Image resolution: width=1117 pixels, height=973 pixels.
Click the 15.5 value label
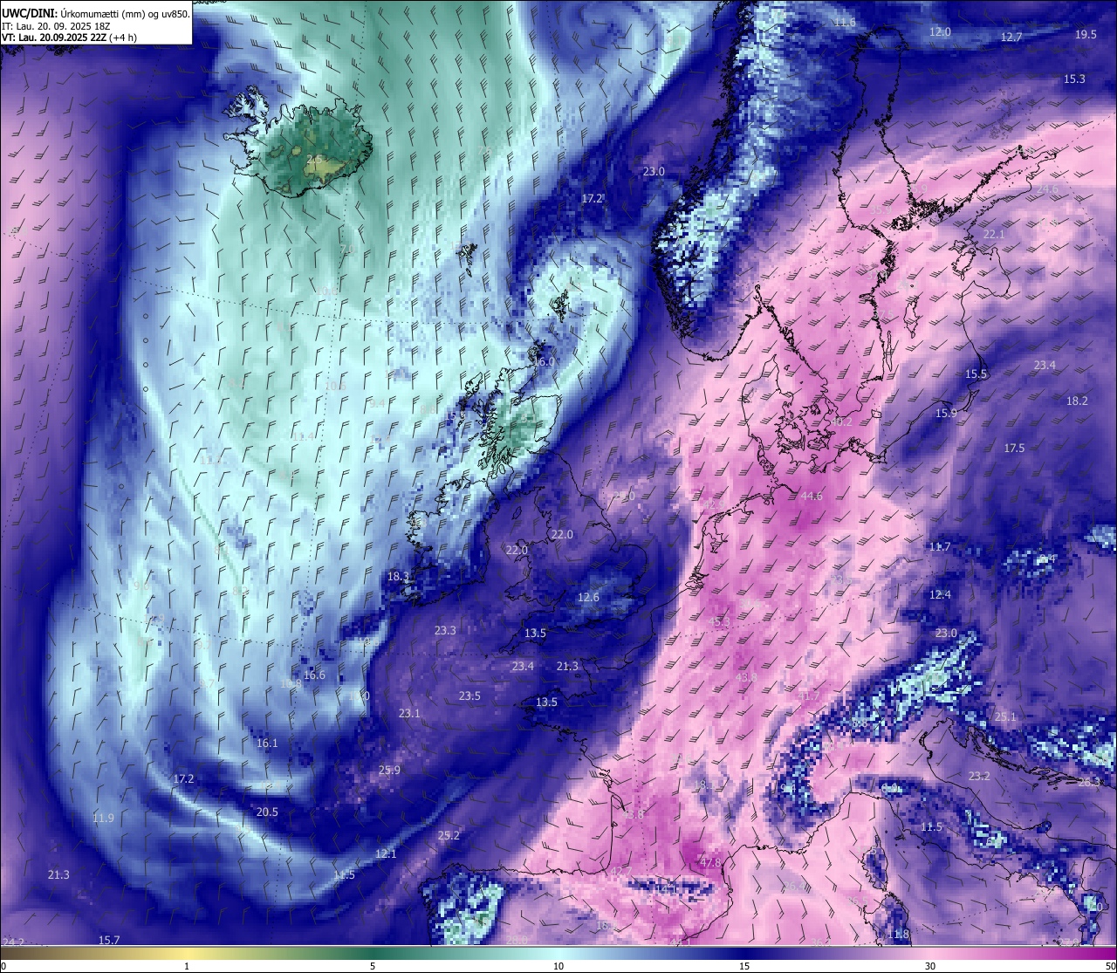tap(976, 374)
